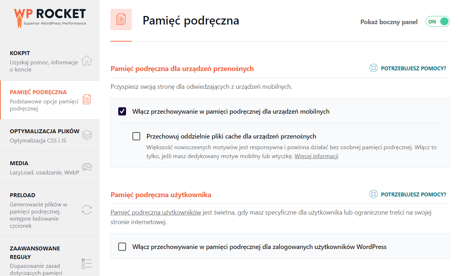The image size is (458, 276).
Task: Follow the Pamięć podręczna użytkowników link
Action: tap(156, 212)
